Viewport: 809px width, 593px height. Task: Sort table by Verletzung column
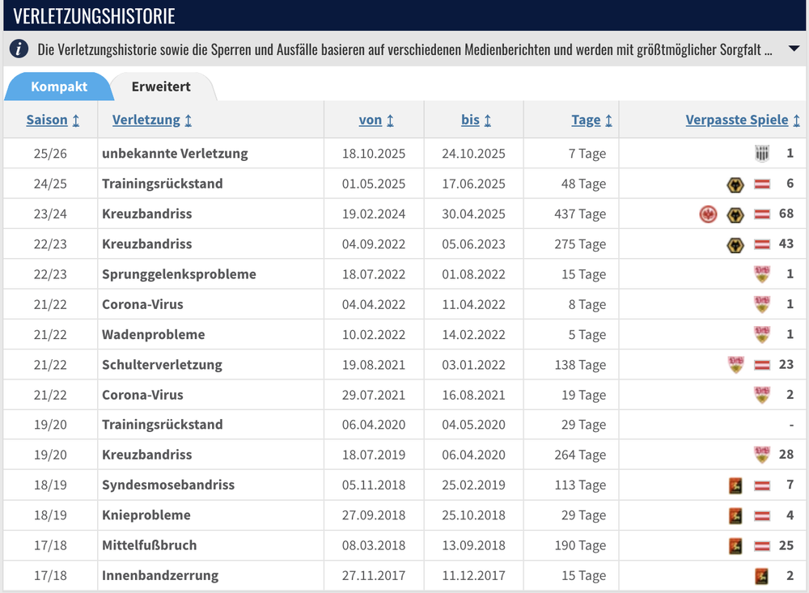152,120
